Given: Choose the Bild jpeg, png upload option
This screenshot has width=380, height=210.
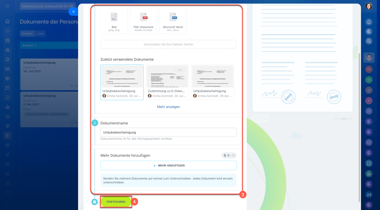Looking at the screenshot, I should click(x=114, y=21).
